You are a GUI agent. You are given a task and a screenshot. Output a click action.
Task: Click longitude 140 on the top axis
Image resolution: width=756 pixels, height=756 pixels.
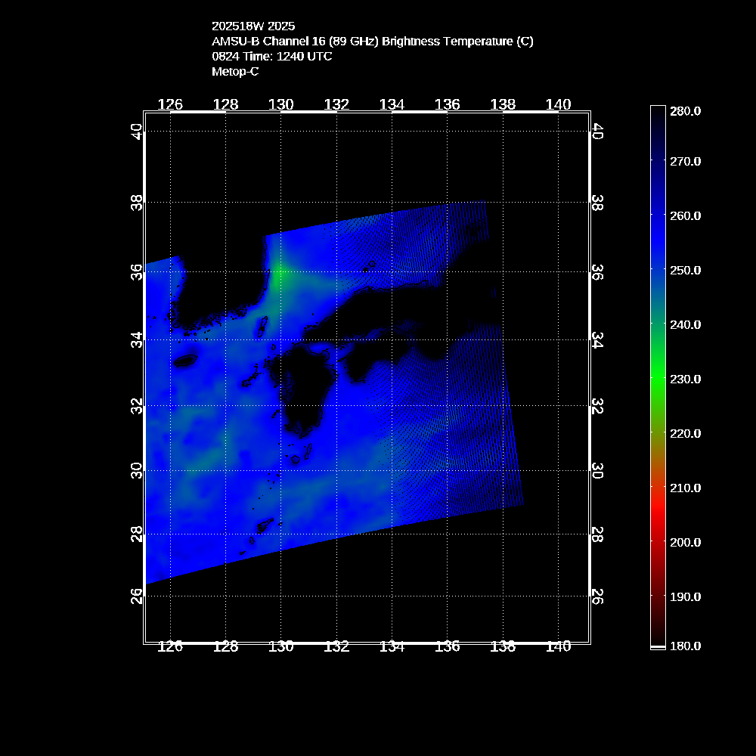click(x=558, y=104)
